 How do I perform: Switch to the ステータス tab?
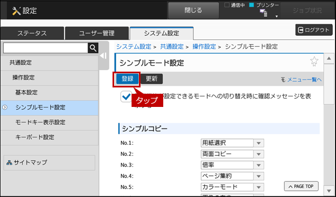(x=32, y=33)
